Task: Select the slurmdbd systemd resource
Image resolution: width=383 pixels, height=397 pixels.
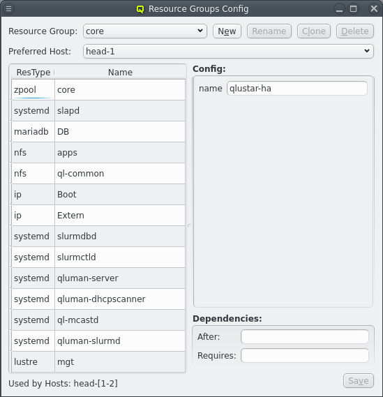Action: tap(98, 237)
